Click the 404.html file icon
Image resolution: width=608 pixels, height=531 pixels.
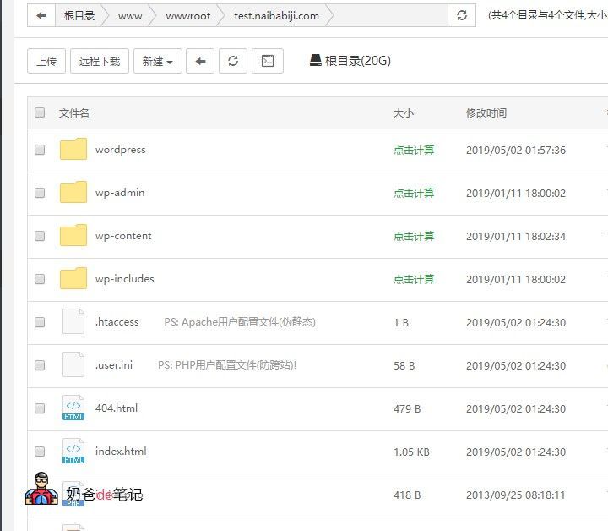73,408
